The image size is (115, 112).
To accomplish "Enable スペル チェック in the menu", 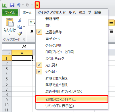I will pyautogui.click(x=72, y=58).
